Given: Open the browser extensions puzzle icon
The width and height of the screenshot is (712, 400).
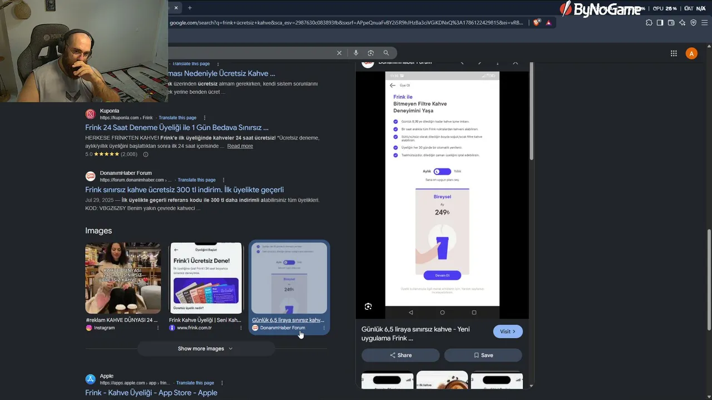Looking at the screenshot, I should [x=649, y=23].
